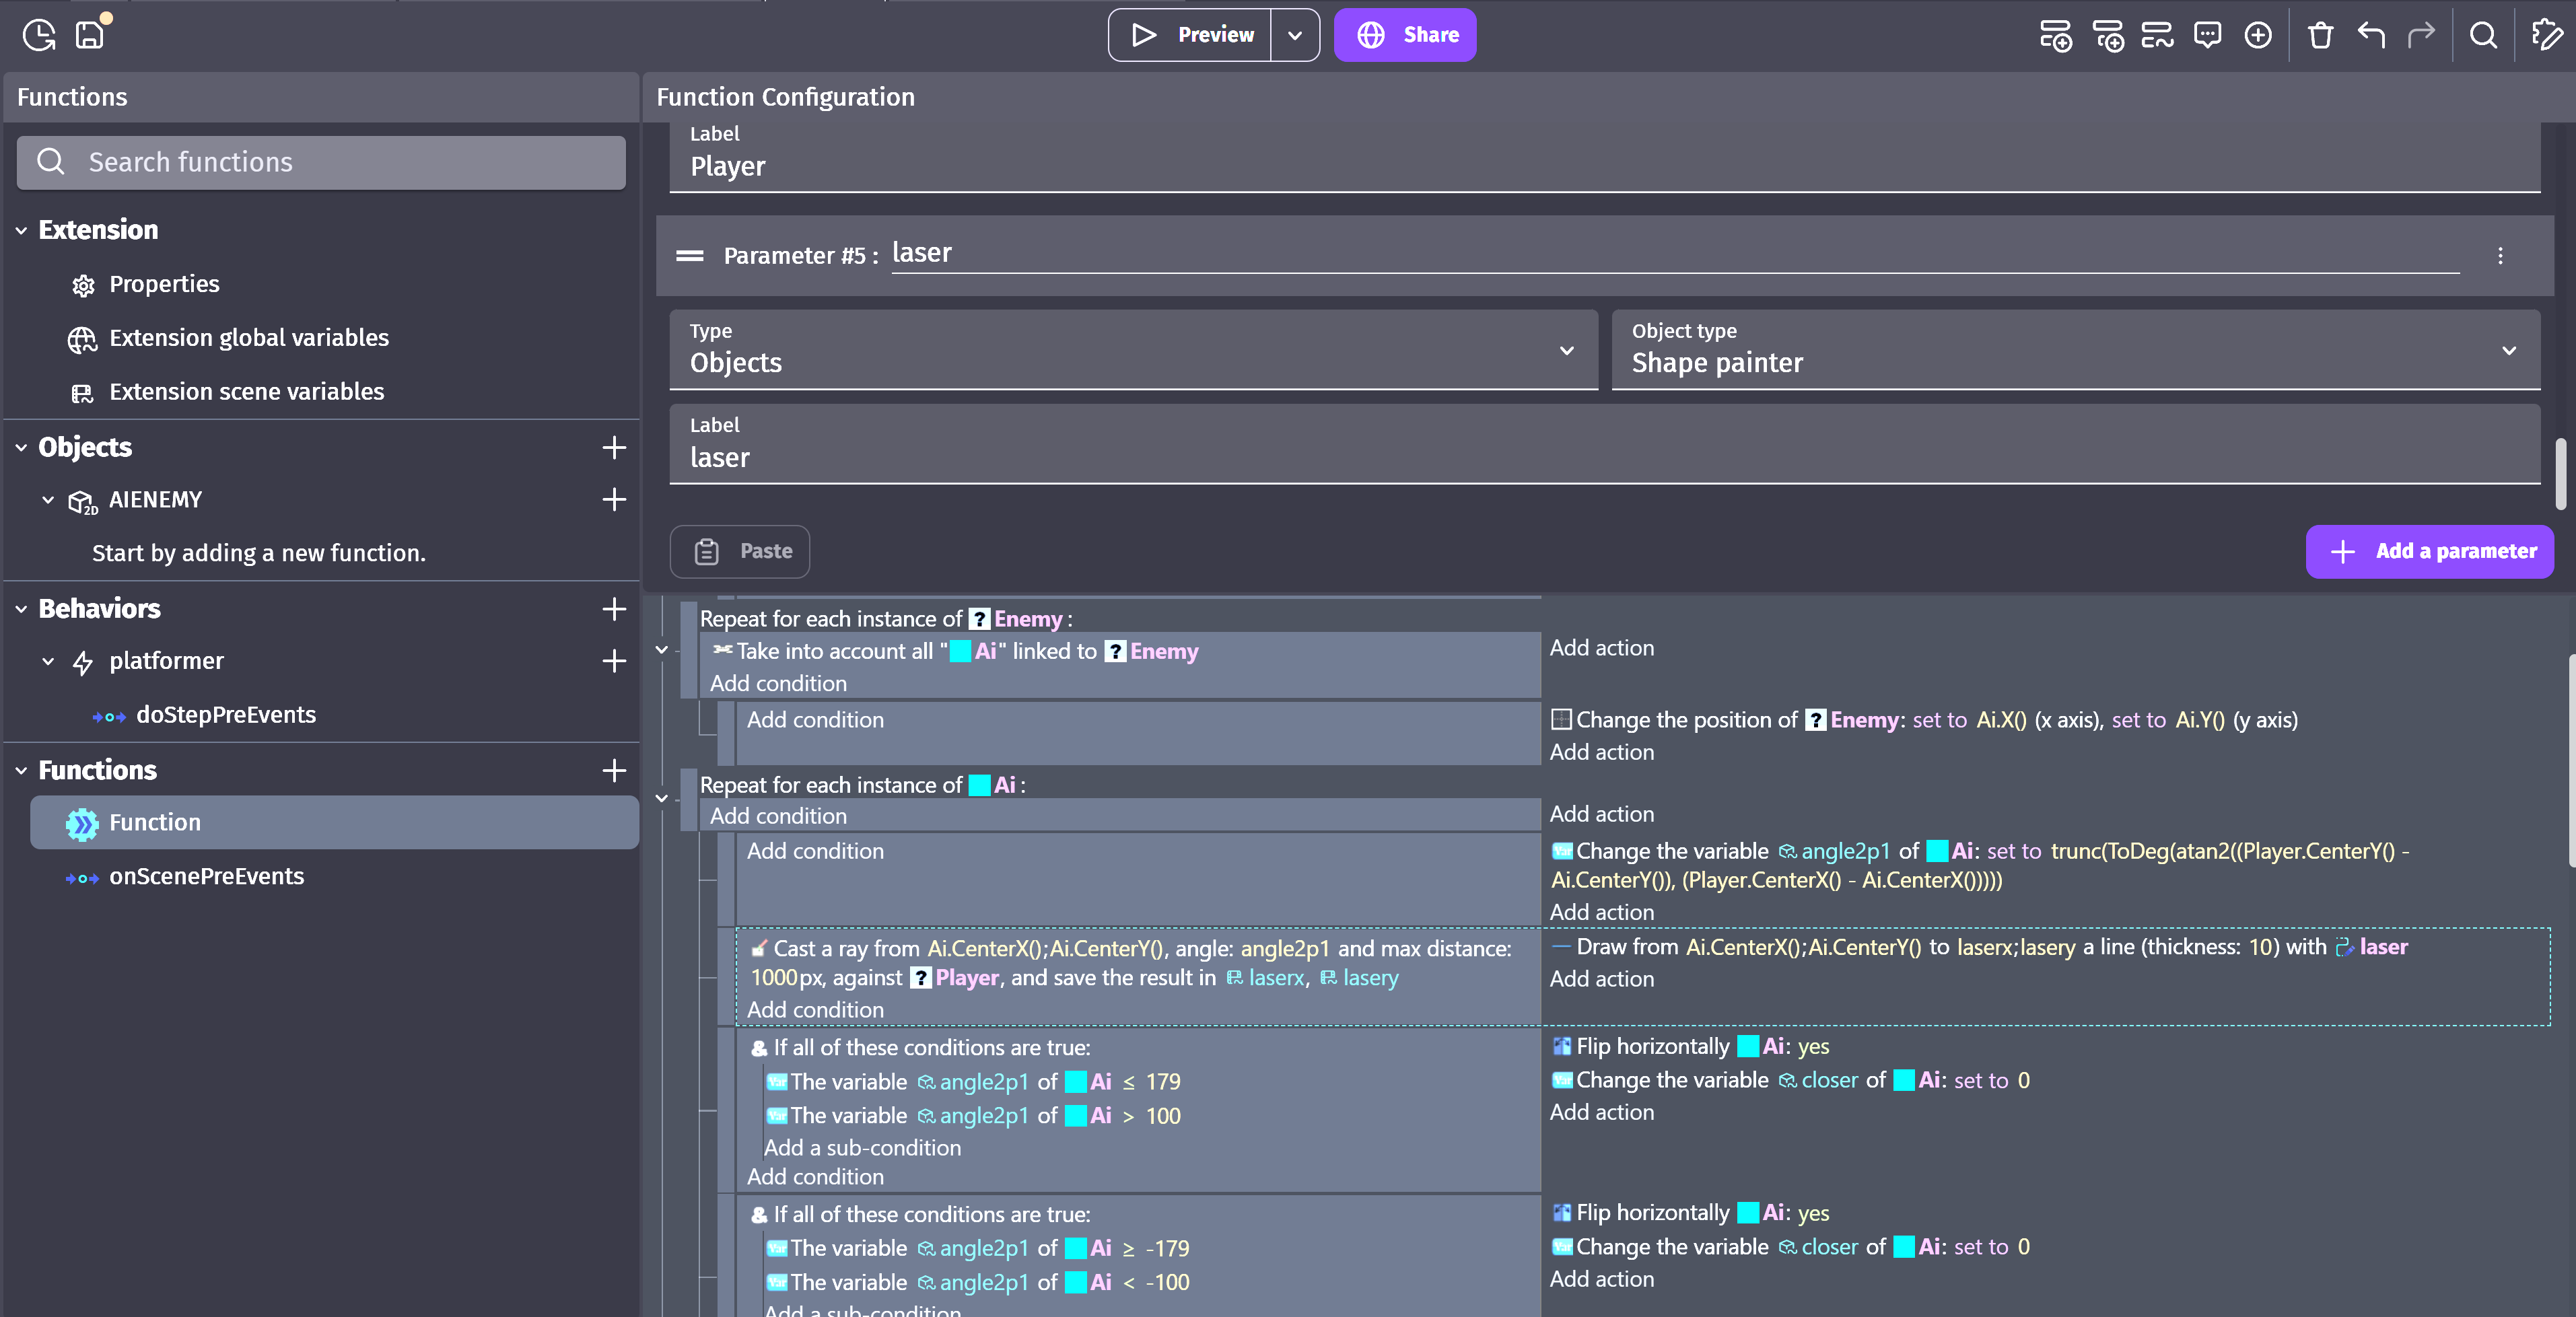This screenshot has height=1317, width=2576.
Task: Click the Share button
Action: click(1405, 36)
